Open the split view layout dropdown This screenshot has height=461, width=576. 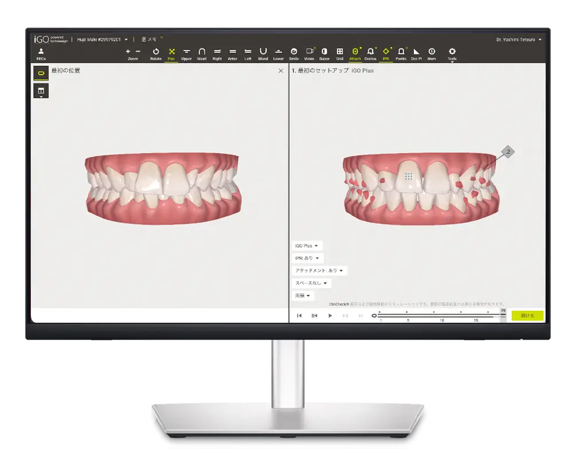41,91
